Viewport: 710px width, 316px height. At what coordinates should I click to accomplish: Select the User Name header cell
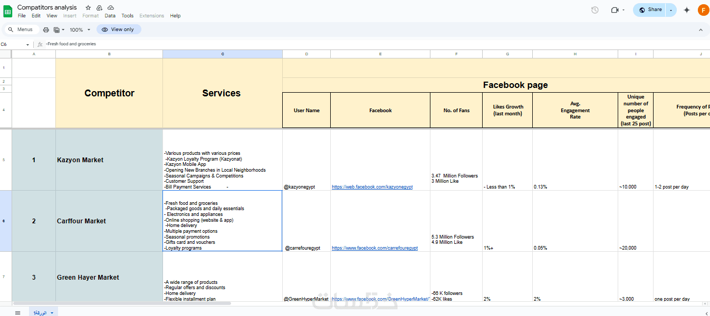pos(306,111)
